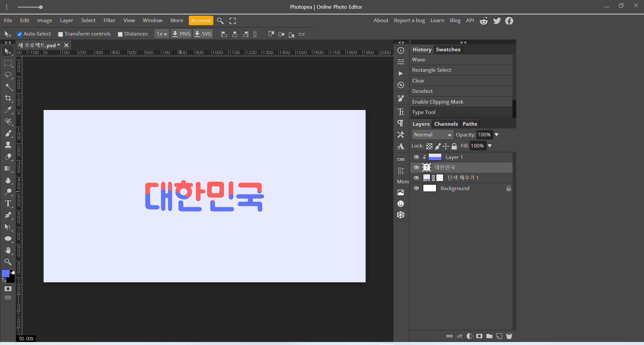This screenshot has height=345, width=644.
Task: Toggle fullscreen mode icon
Action: pos(233,21)
